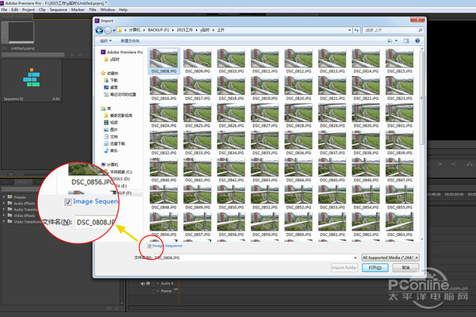Open the 视频 (Videos) library icon

click(106, 122)
